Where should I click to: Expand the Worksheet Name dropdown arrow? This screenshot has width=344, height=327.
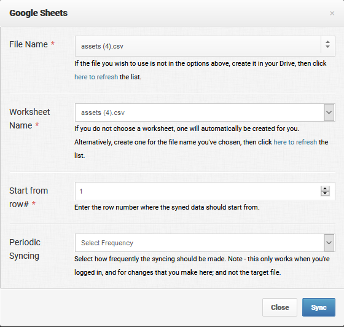(329, 112)
